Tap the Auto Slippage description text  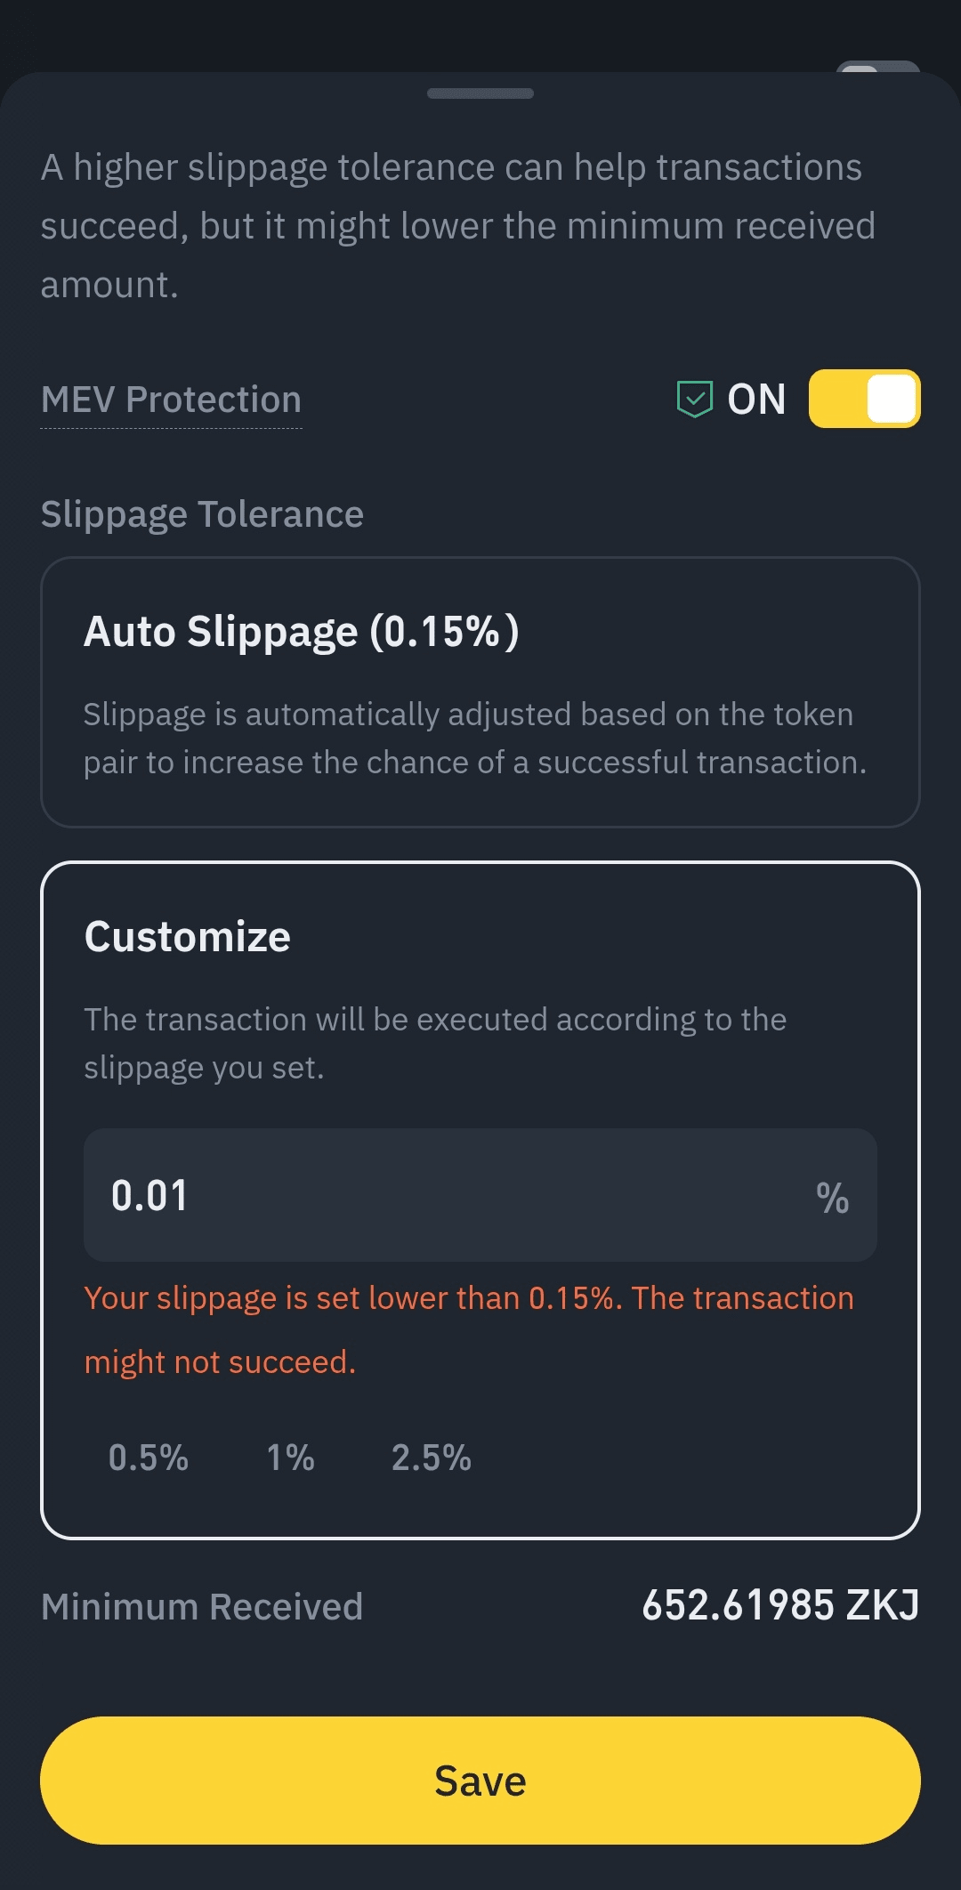474,738
